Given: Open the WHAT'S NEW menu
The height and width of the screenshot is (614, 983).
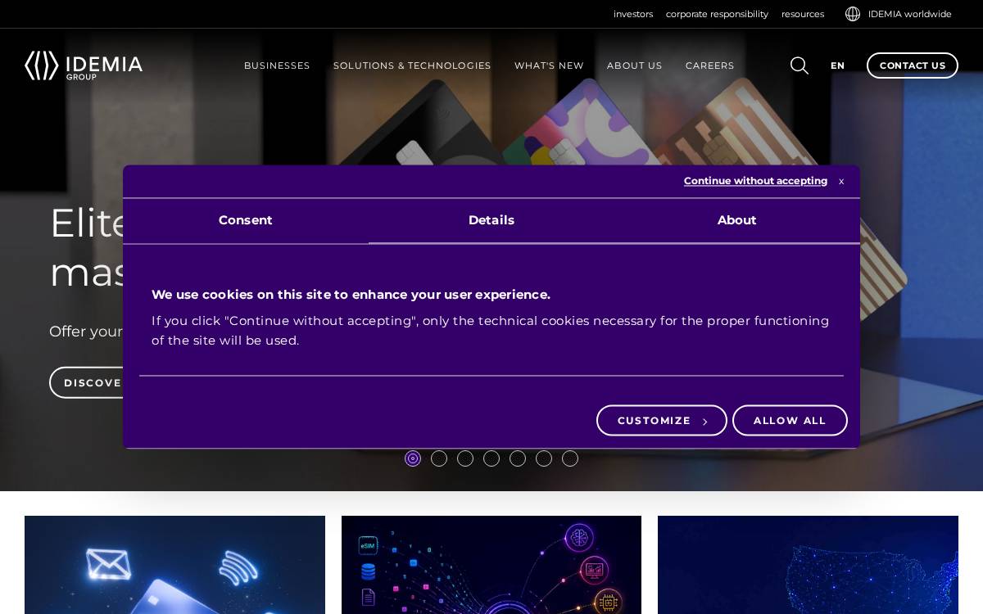Looking at the screenshot, I should (x=549, y=65).
